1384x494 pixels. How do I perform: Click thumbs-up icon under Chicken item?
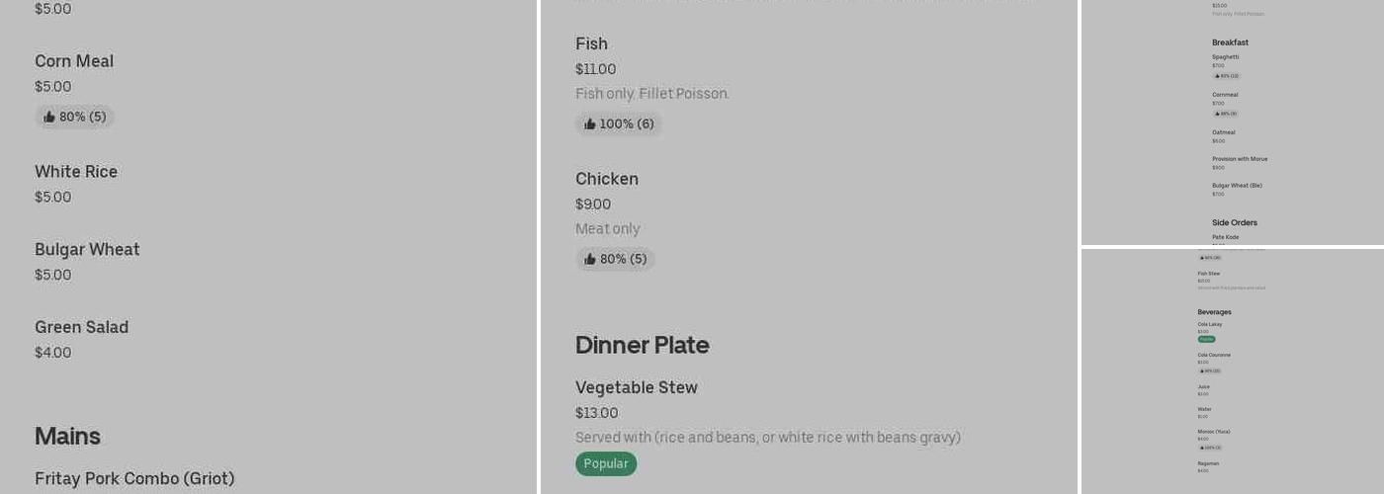pos(590,260)
